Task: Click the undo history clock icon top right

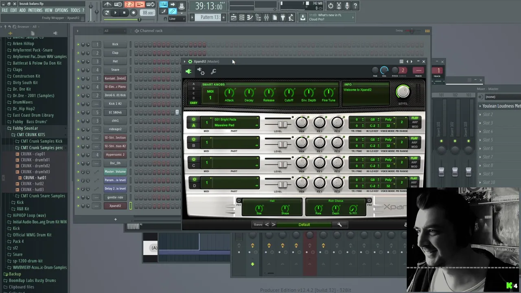Action: [331, 6]
